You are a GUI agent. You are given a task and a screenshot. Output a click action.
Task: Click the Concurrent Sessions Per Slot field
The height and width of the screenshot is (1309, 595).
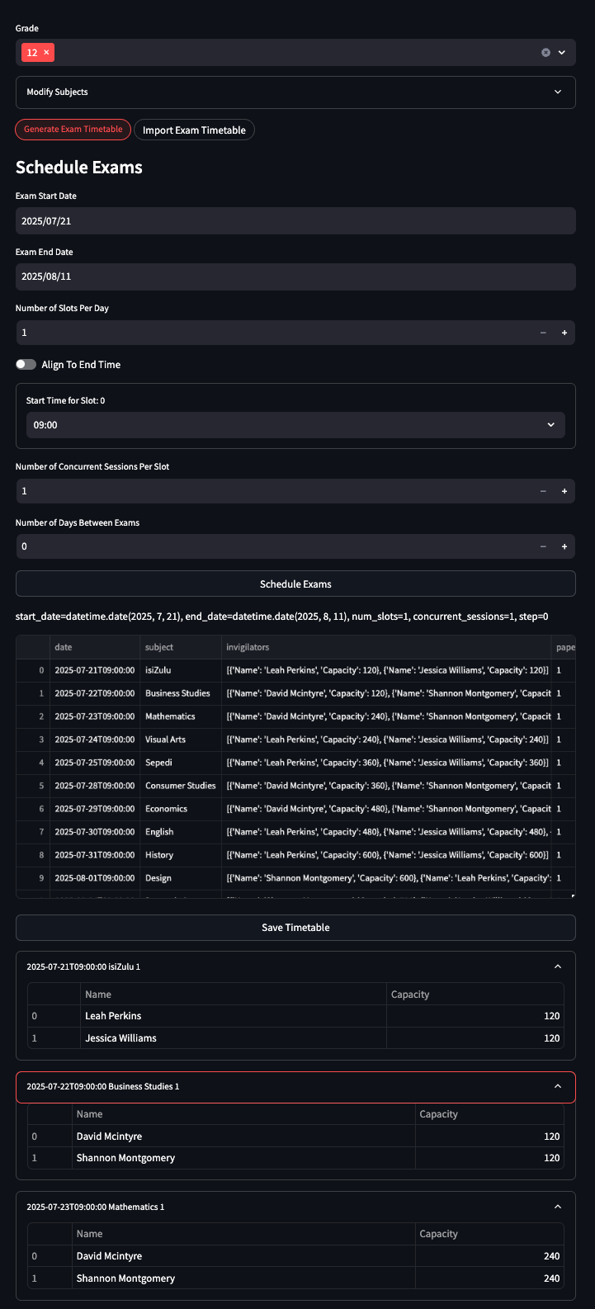coord(274,491)
